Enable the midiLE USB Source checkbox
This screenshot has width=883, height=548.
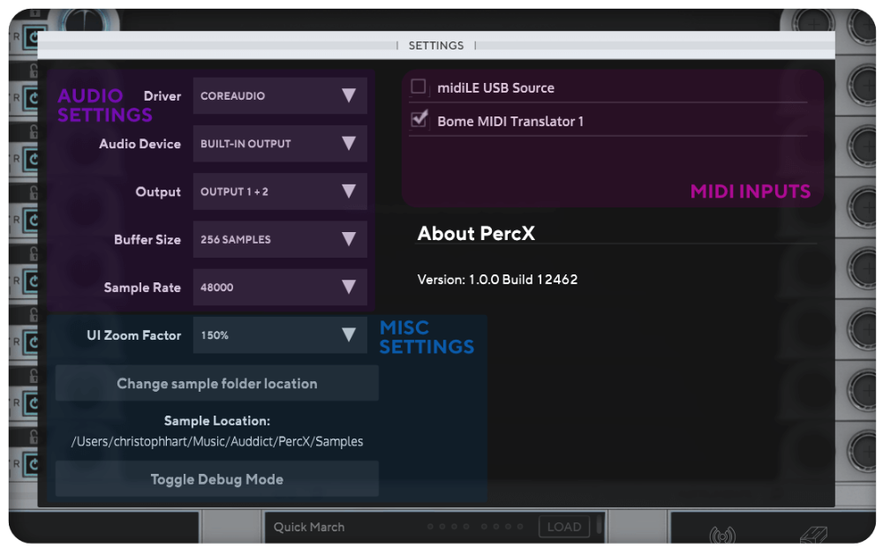click(x=419, y=86)
